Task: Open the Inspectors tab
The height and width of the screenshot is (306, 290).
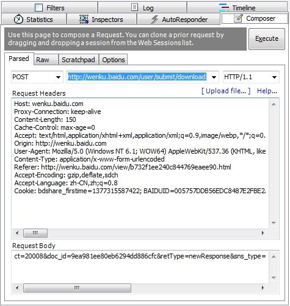Action: pos(101,20)
